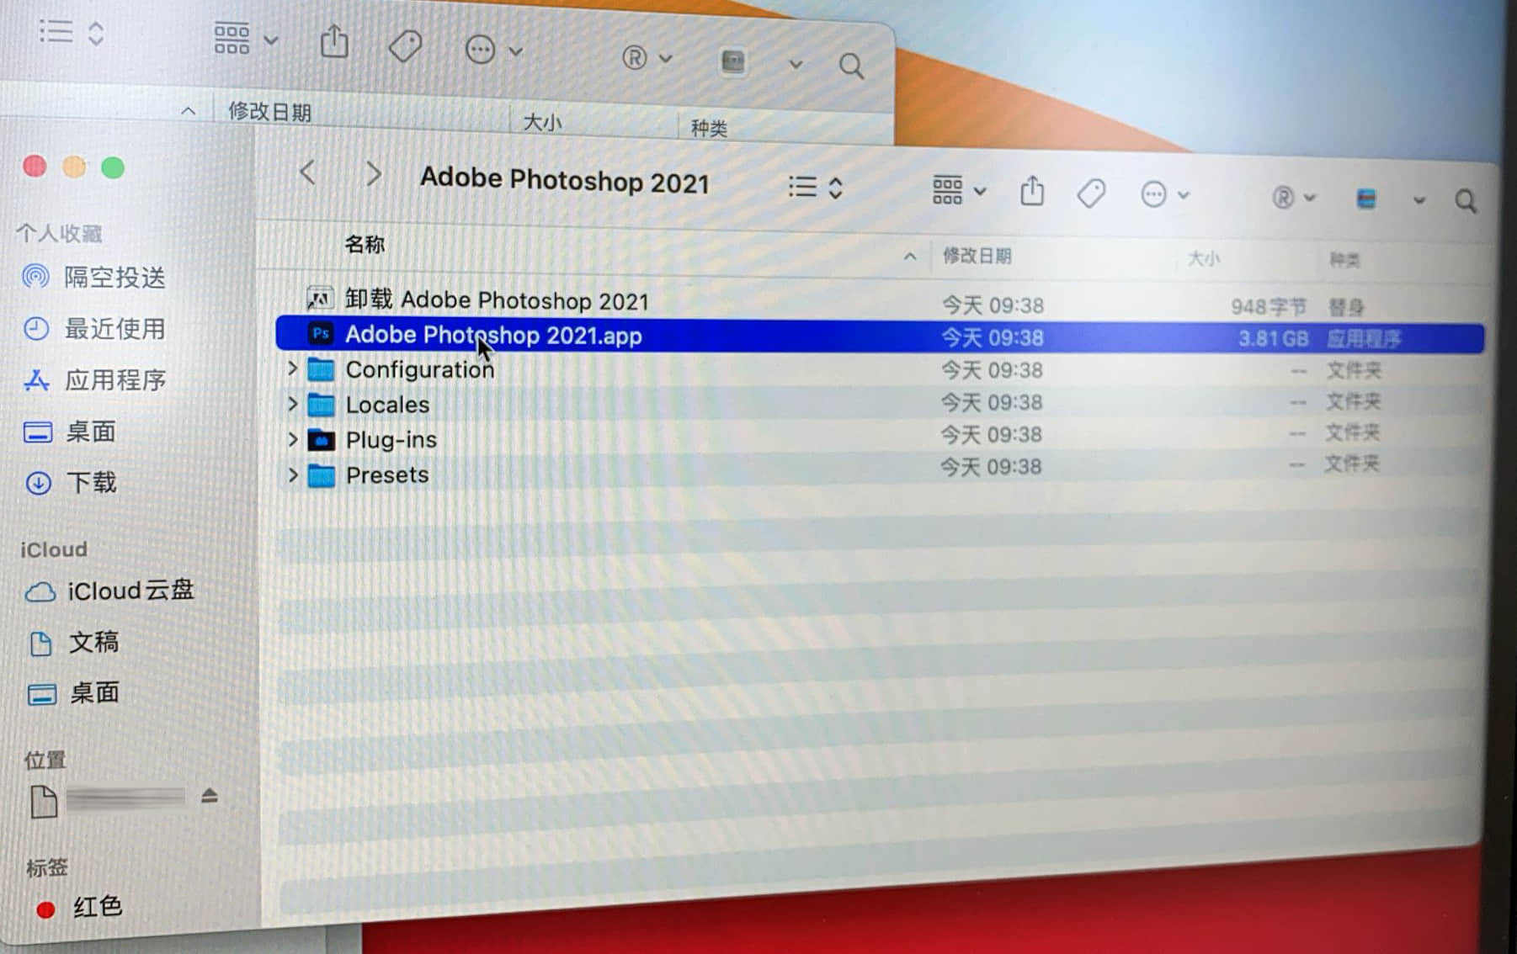Click the registered-symbol toolbar button in front window
This screenshot has height=954, width=1517.
pyautogui.click(x=1292, y=198)
